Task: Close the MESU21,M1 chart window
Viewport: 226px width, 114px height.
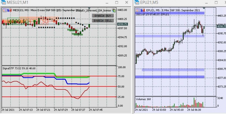Action: tap(127, 3)
